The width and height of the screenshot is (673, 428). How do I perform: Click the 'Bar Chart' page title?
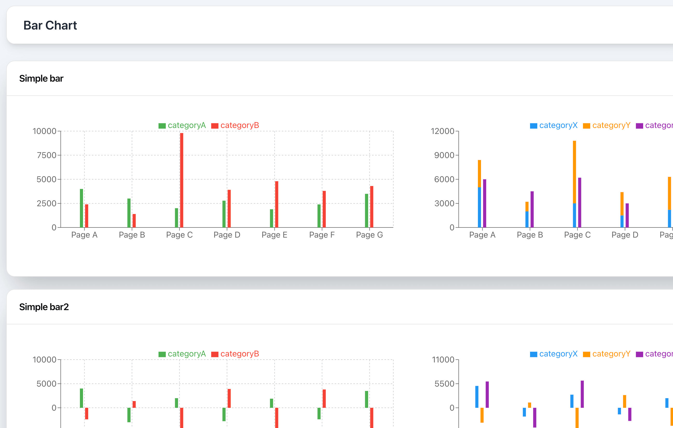click(x=50, y=25)
